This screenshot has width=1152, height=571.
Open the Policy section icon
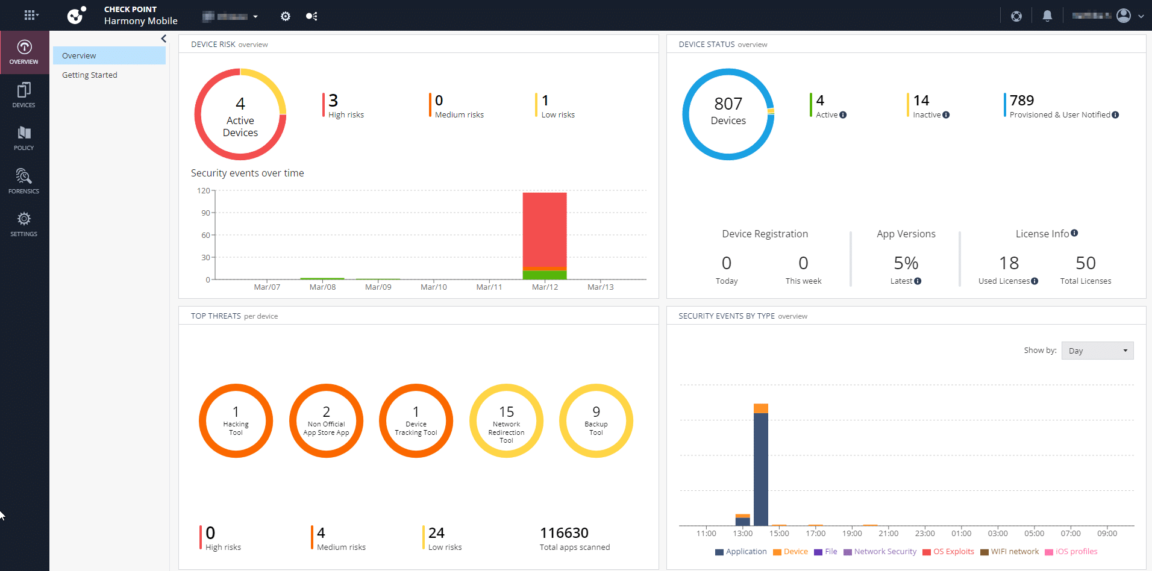pyautogui.click(x=24, y=138)
